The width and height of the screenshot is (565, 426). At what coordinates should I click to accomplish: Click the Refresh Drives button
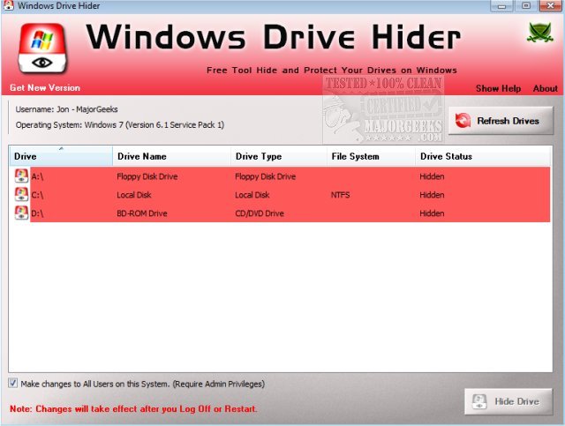pos(501,121)
